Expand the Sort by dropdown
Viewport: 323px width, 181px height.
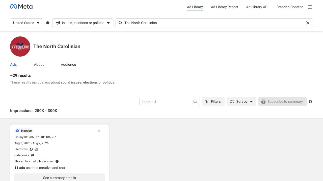[241, 102]
